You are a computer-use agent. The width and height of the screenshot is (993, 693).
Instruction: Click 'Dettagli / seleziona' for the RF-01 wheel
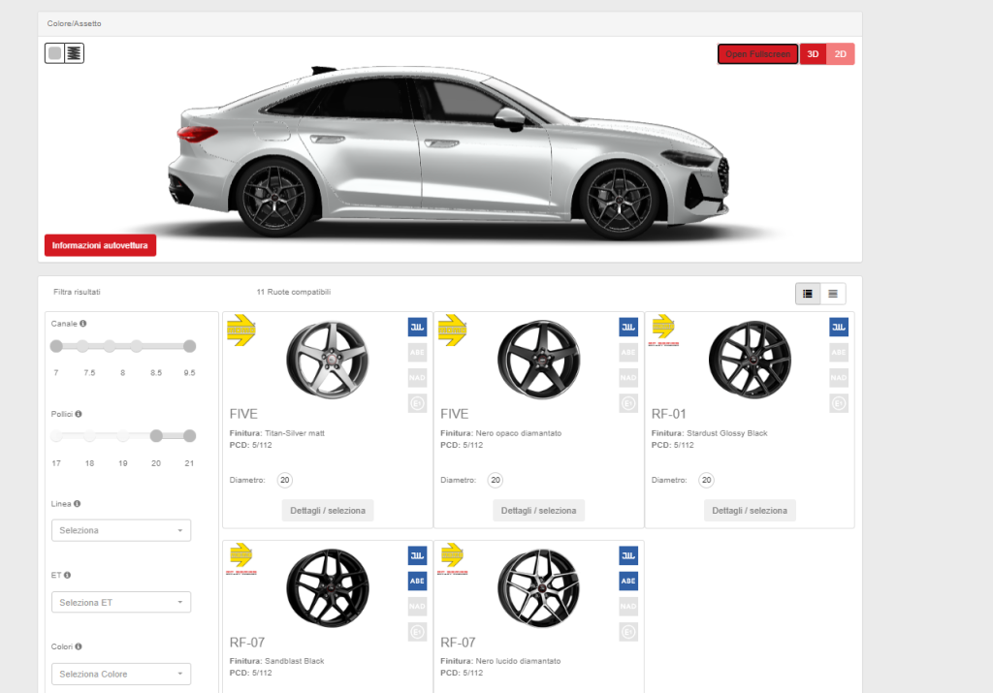click(x=750, y=511)
